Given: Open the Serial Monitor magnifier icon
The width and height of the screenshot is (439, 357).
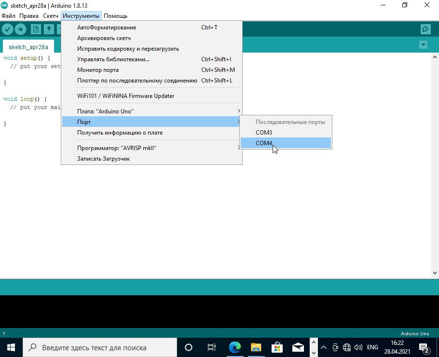Looking at the screenshot, I should click(425, 29).
